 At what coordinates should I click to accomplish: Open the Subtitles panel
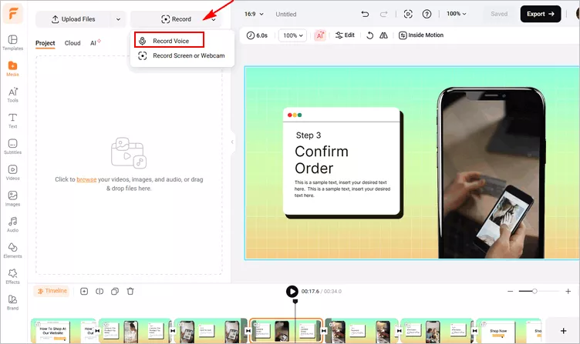pyautogui.click(x=12, y=146)
